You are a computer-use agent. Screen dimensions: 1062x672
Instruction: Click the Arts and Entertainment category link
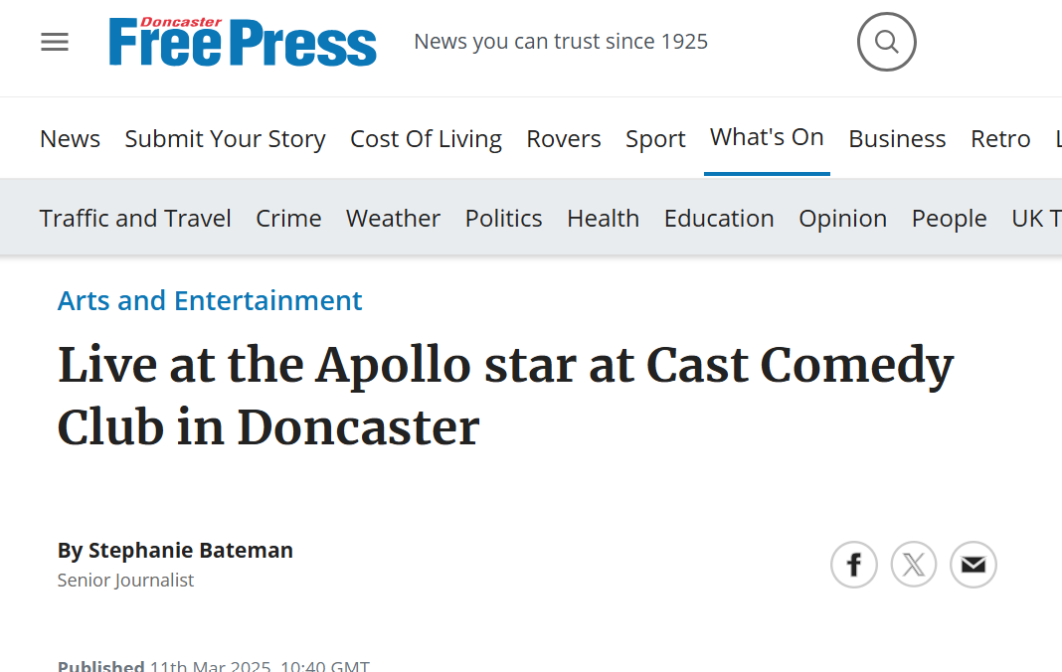point(210,300)
